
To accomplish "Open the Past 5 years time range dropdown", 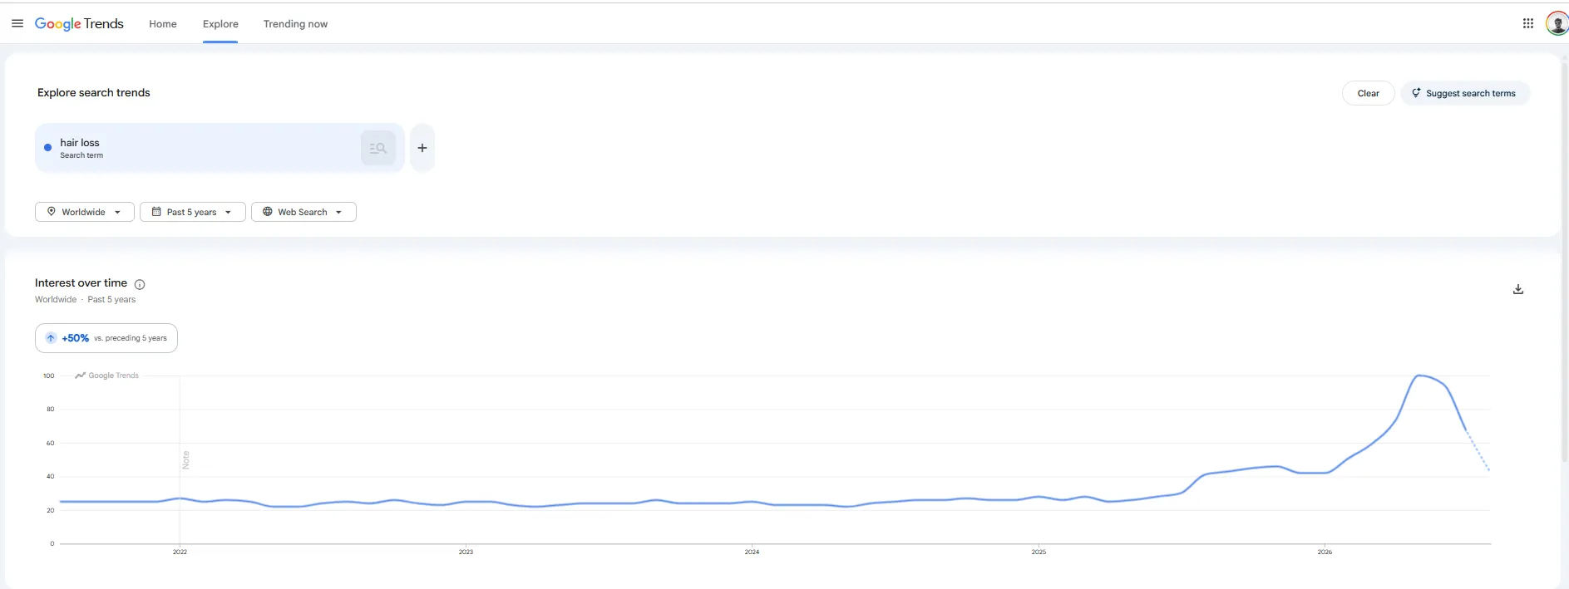I will click(193, 212).
